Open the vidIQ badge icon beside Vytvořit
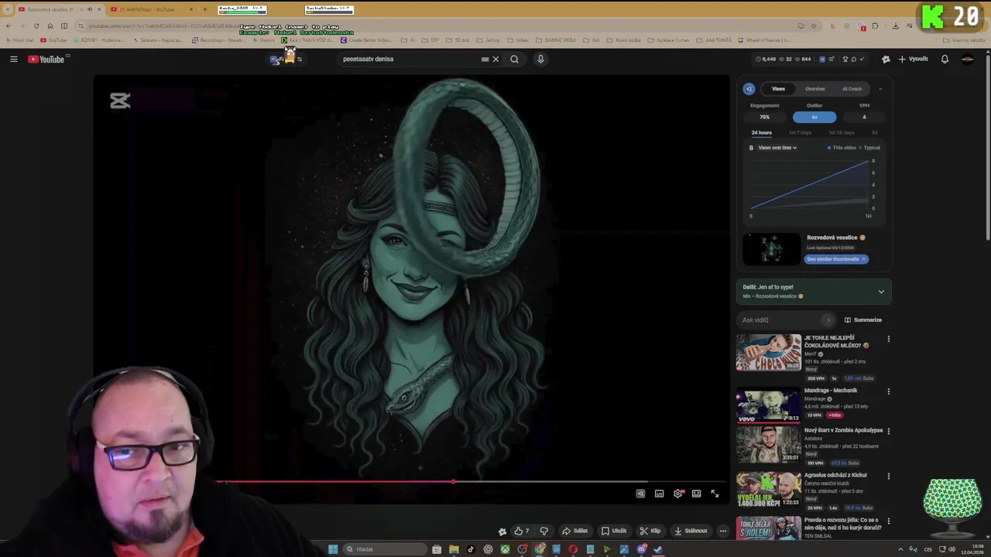The width and height of the screenshot is (991, 557). [x=886, y=59]
